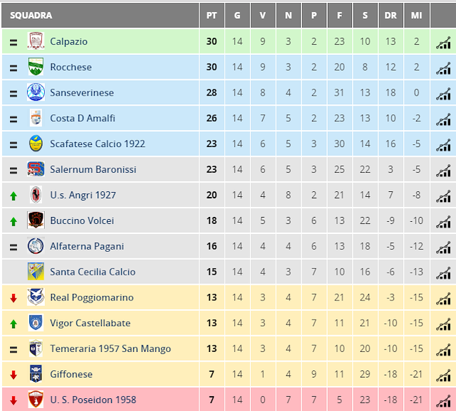The image size is (456, 411).
Task: Click the U. S. Poseidon 1958 shield logo
Action: pos(36,399)
